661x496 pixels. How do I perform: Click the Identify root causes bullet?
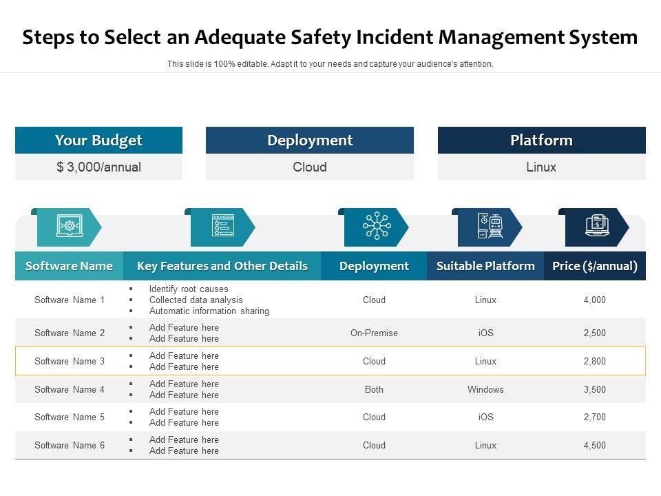[189, 289]
